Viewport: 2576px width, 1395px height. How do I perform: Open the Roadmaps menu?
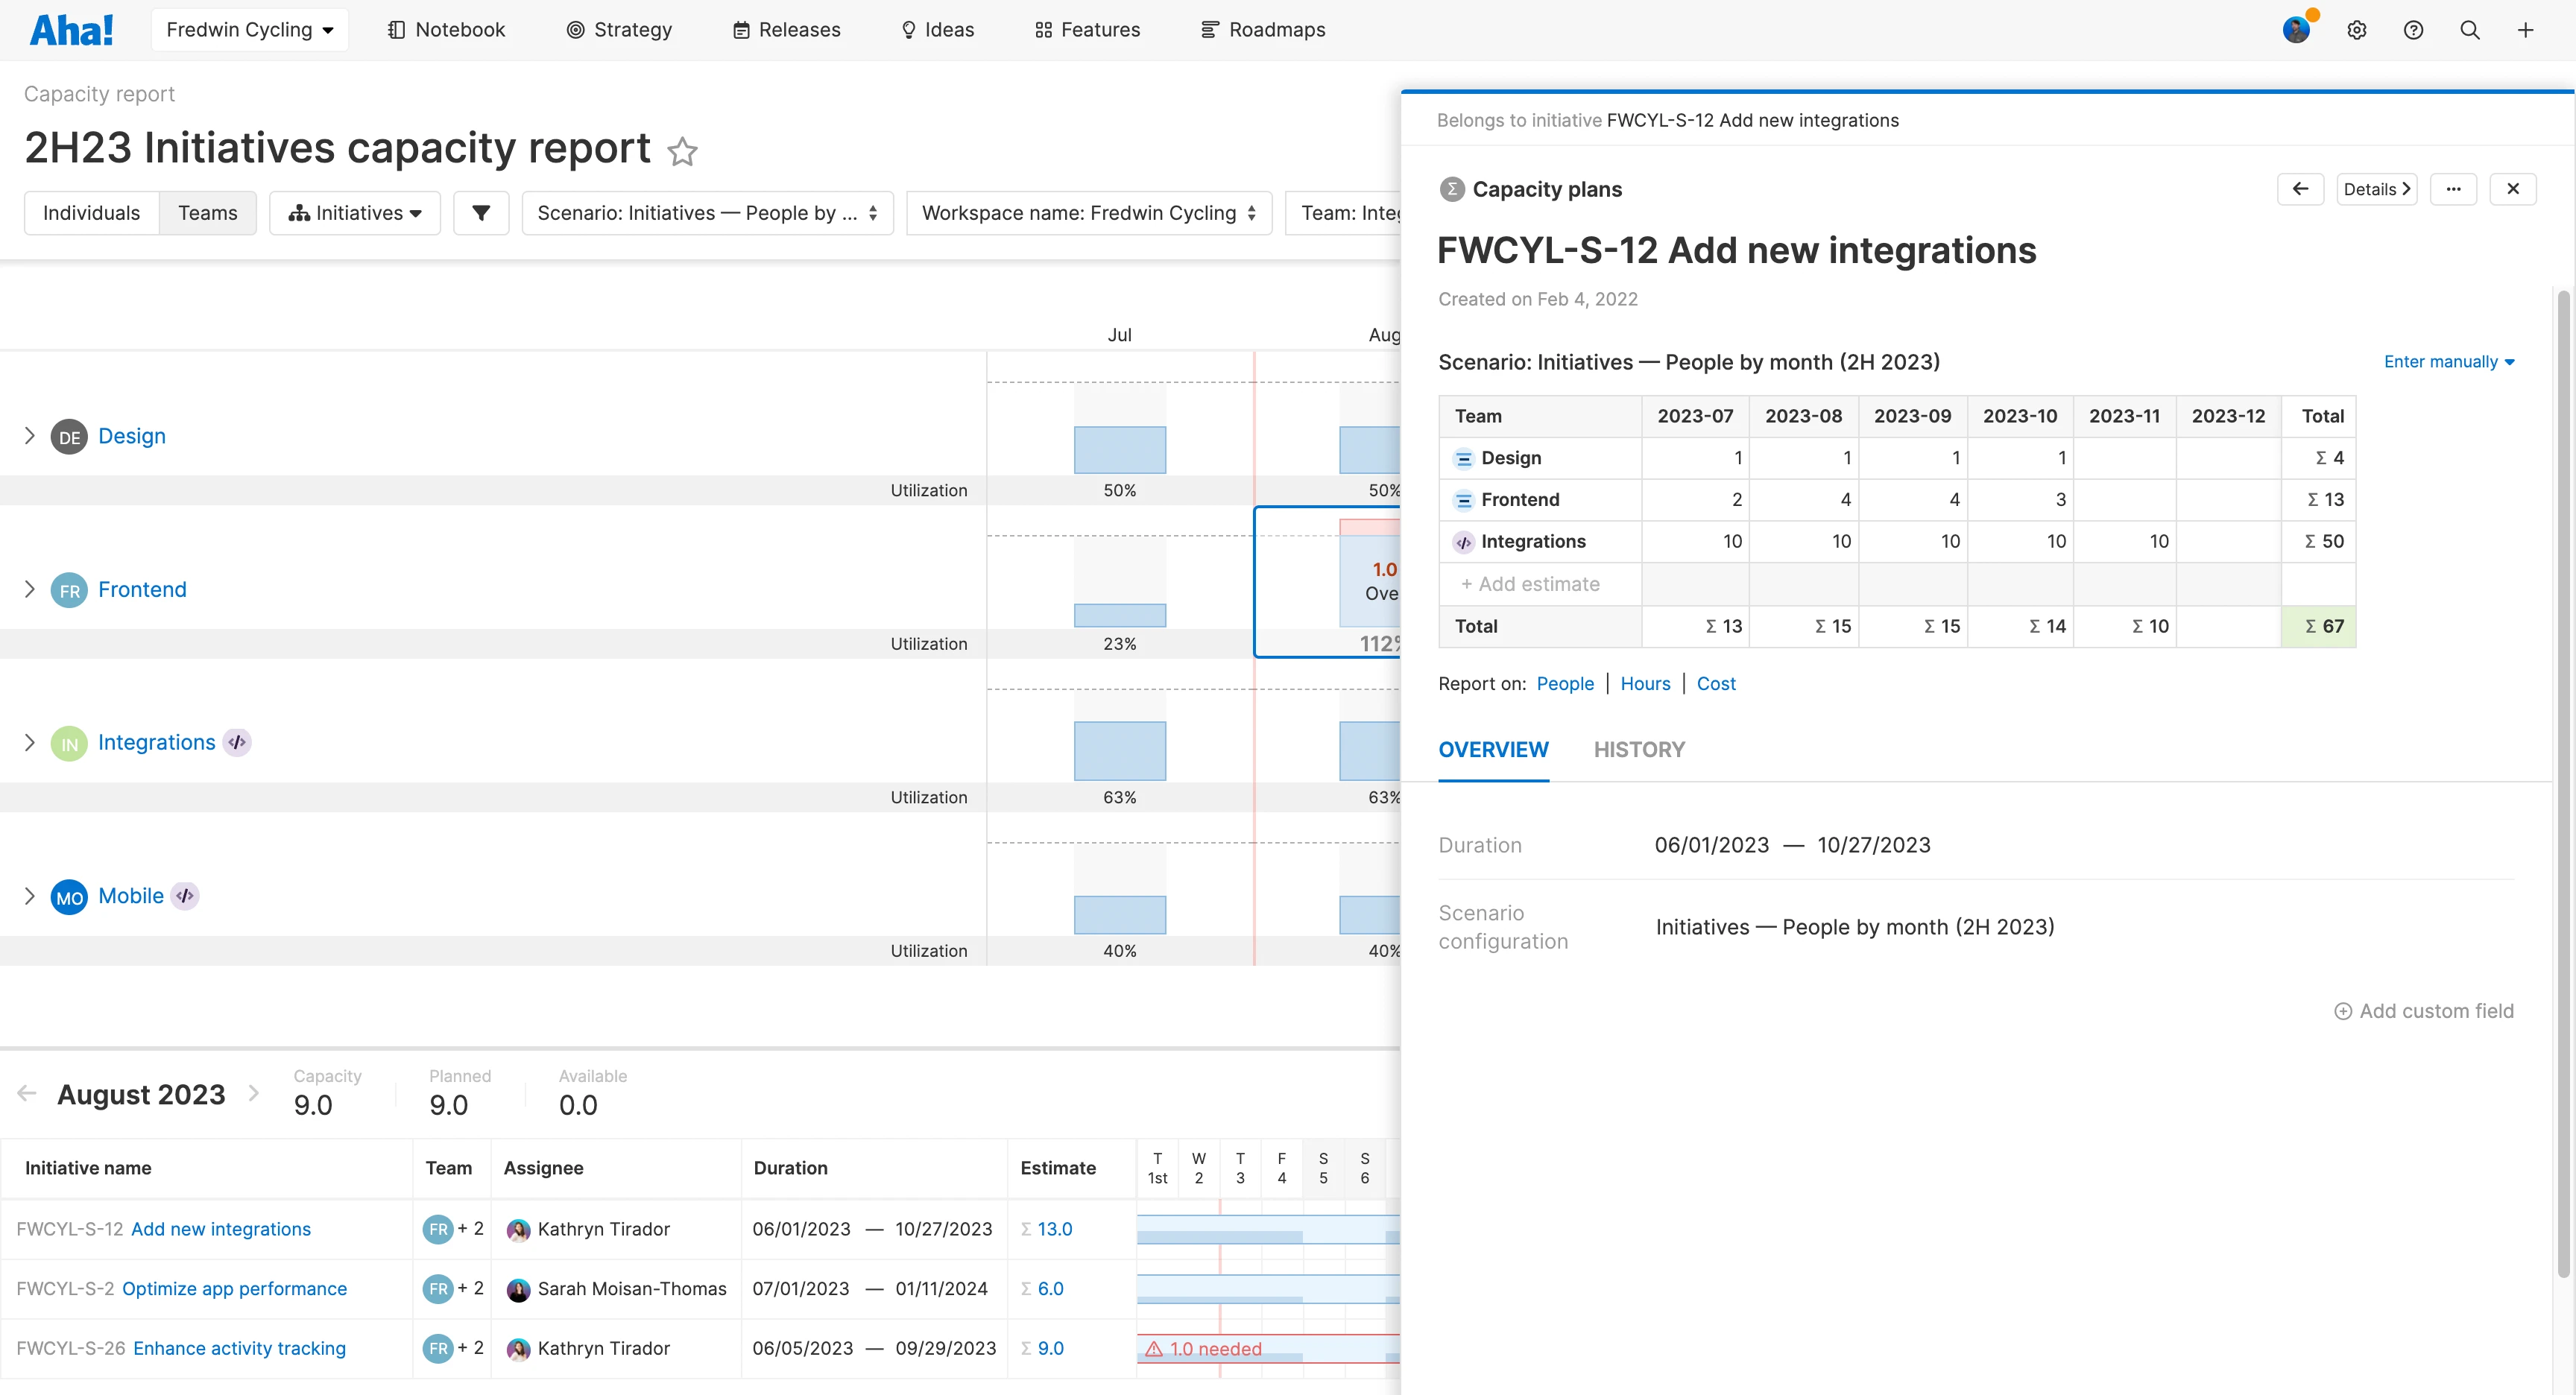(x=1263, y=30)
